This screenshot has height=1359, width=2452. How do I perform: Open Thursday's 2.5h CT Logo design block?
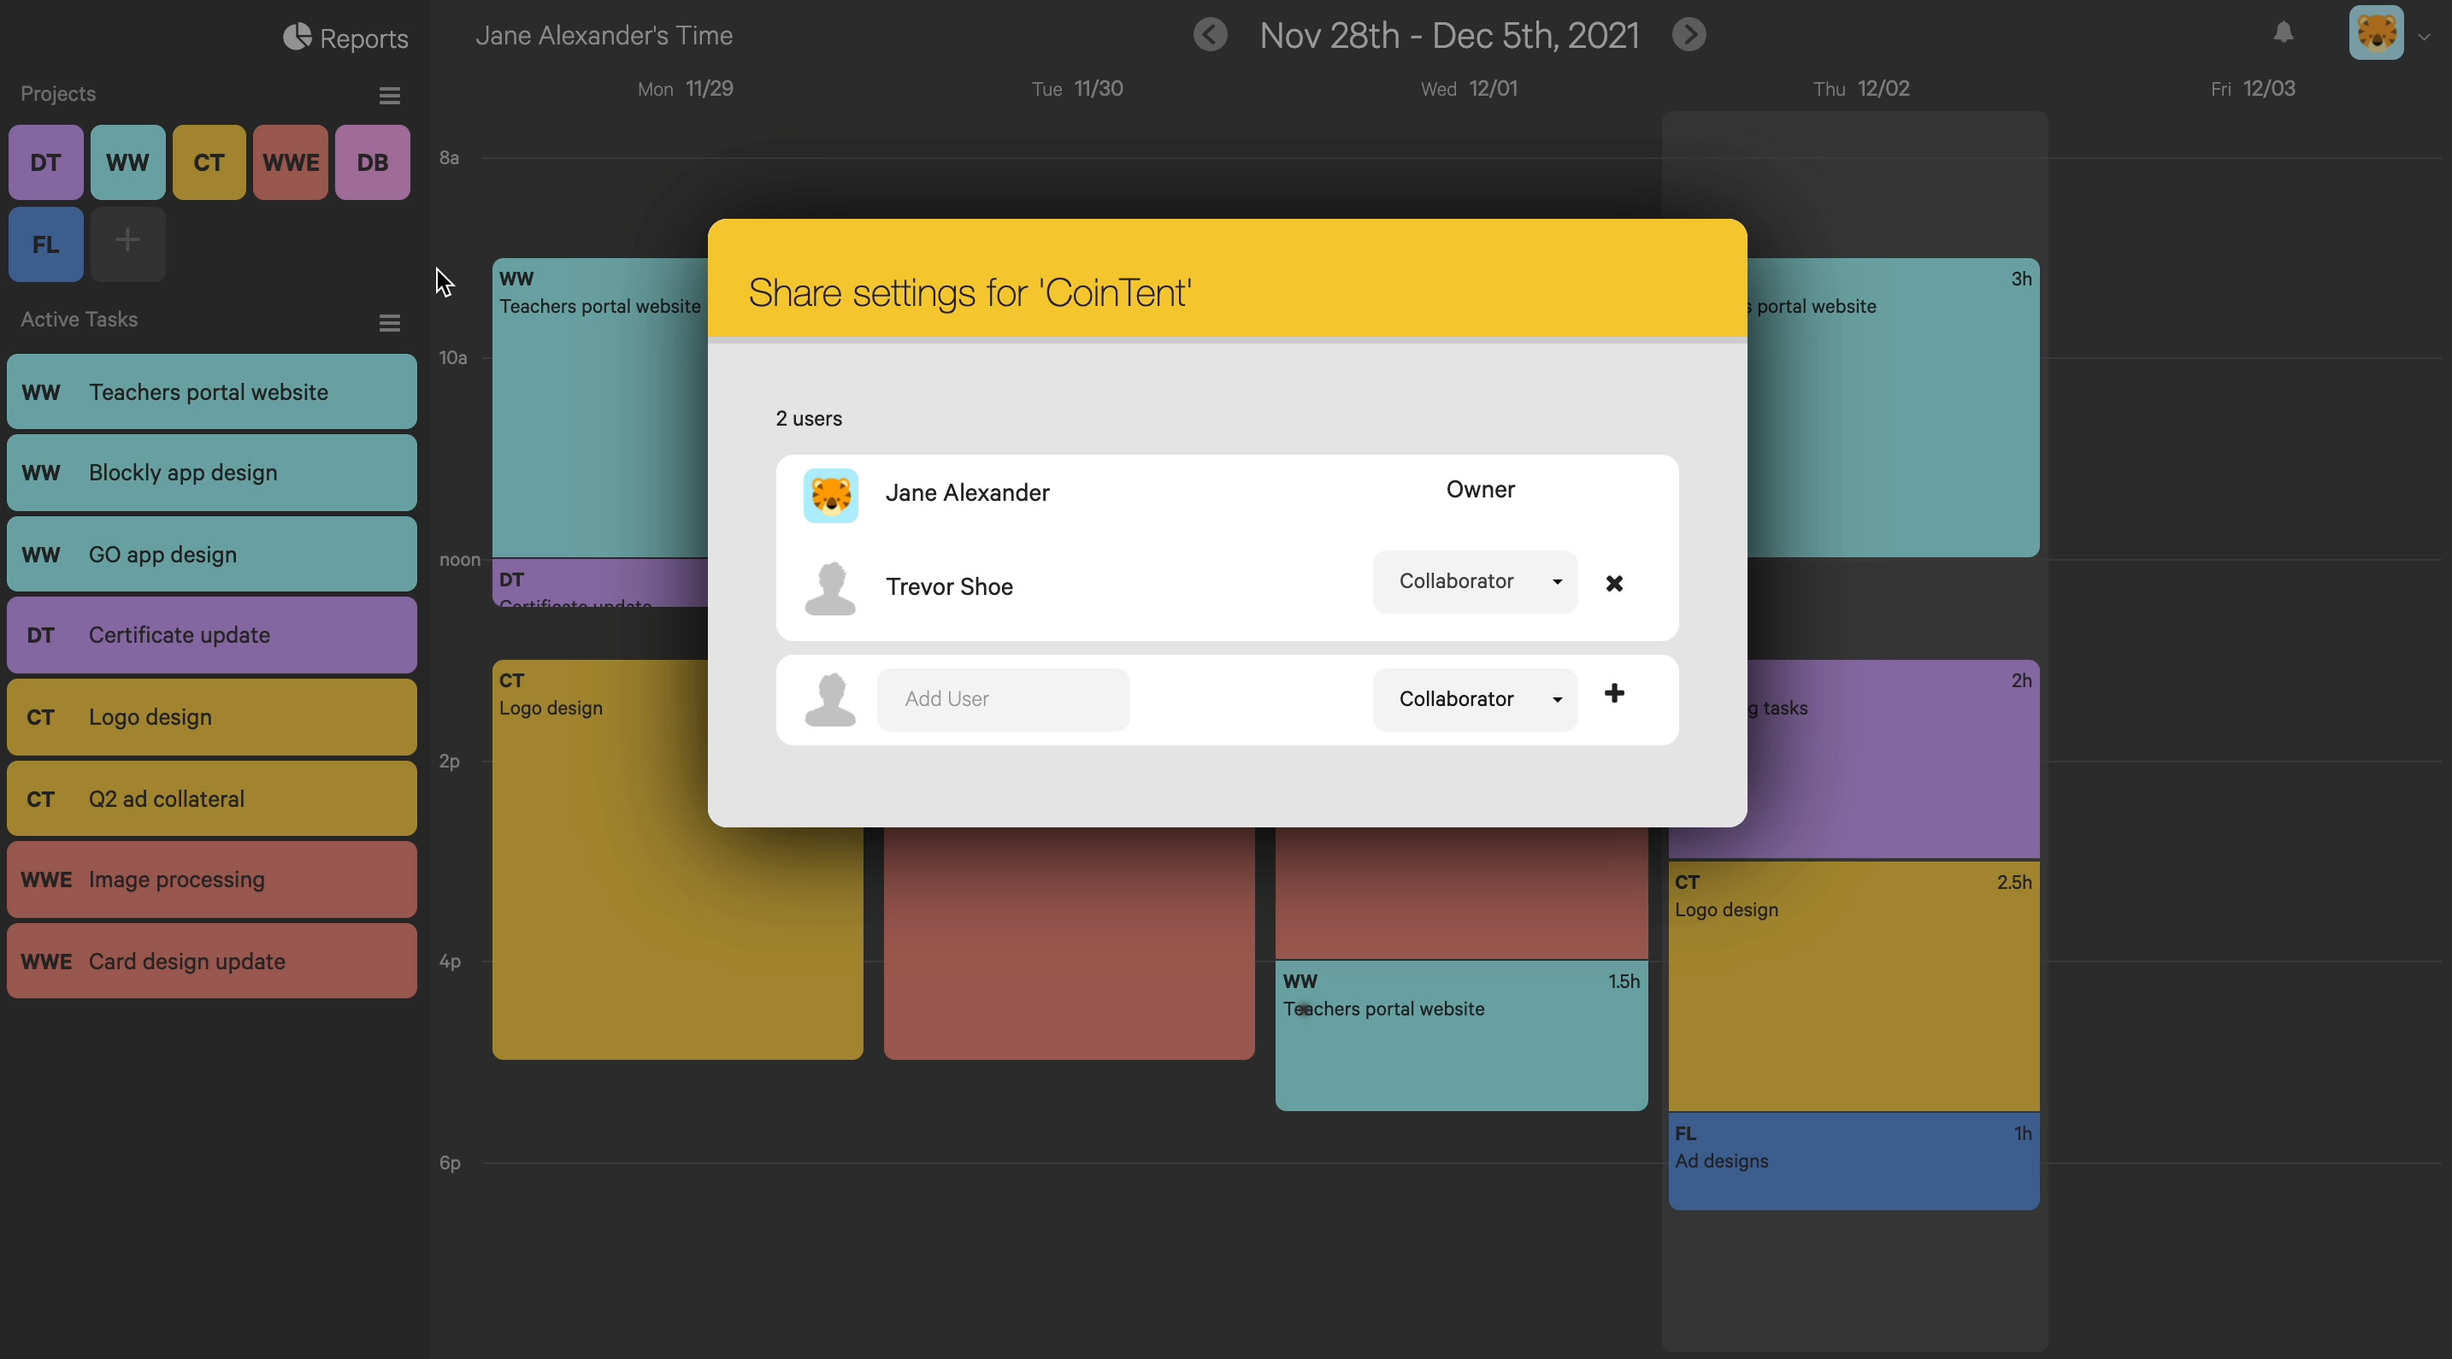coord(1854,986)
